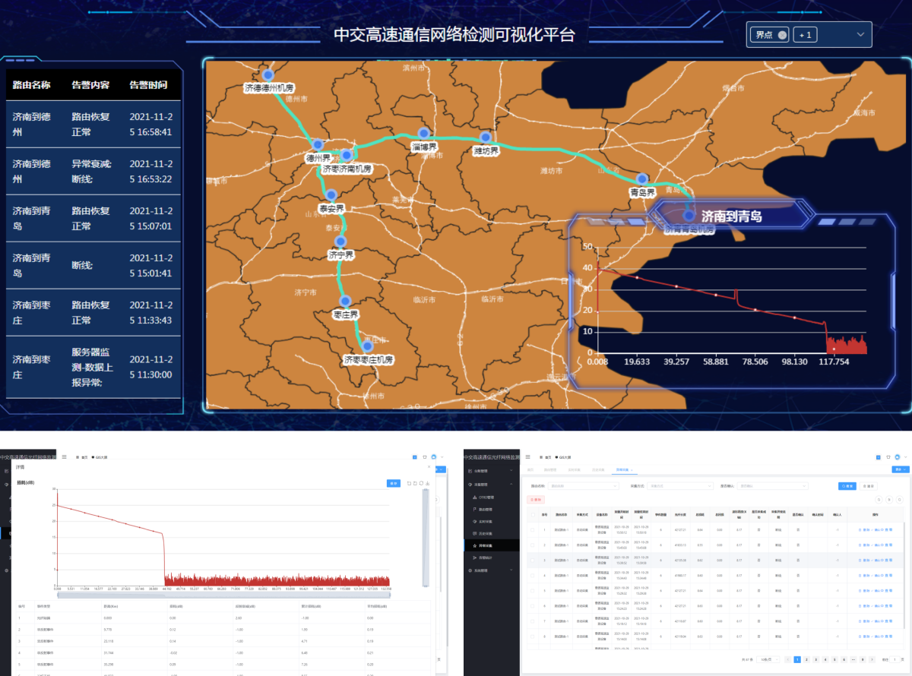
Task: Open the 路由管理 sidebar item
Action: (492, 509)
